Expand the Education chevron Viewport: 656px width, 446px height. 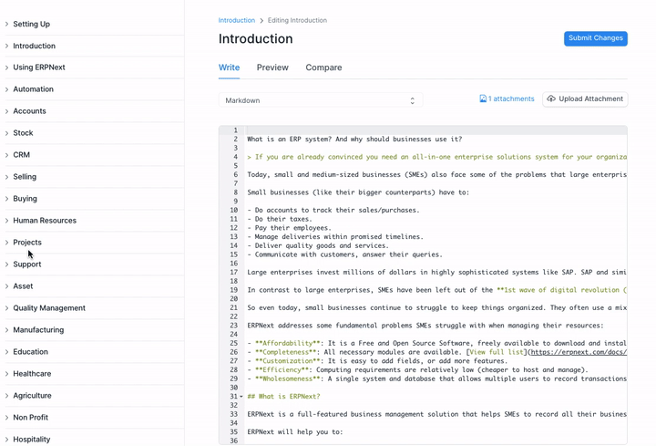click(x=6, y=352)
